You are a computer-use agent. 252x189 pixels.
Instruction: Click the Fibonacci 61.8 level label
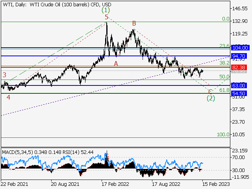click(224, 90)
